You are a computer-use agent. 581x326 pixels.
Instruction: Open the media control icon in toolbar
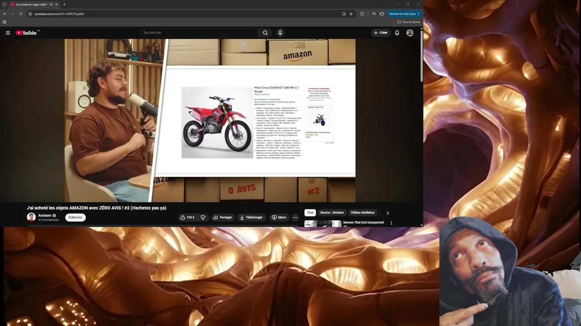(374, 14)
